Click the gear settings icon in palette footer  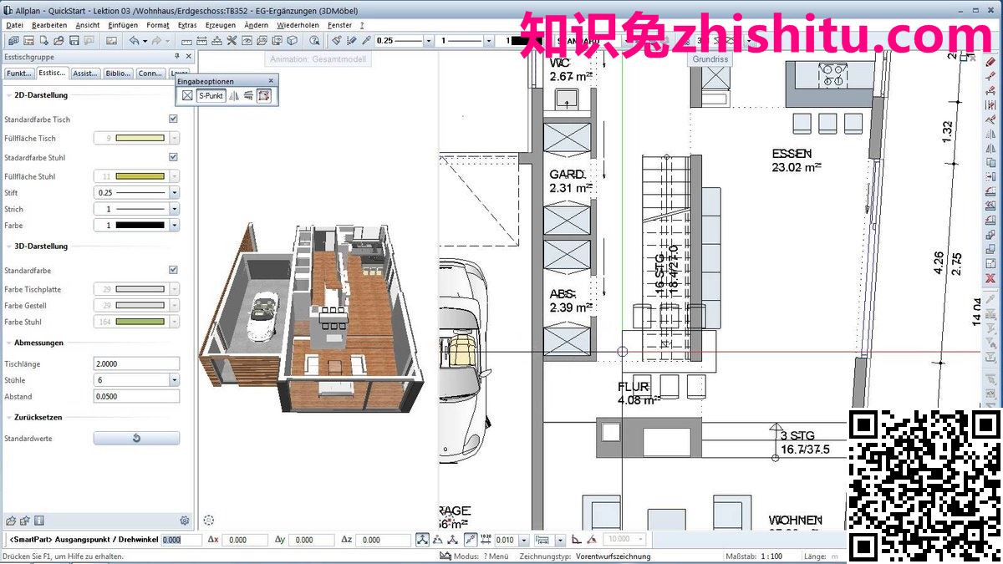point(185,521)
